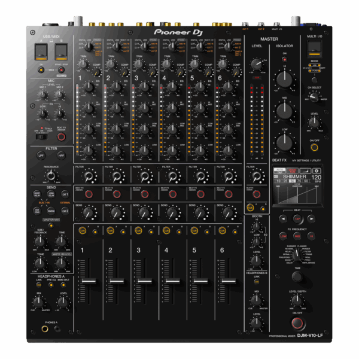Tap the LPF filter button
The height and width of the screenshot is (359, 359).
[41, 156]
